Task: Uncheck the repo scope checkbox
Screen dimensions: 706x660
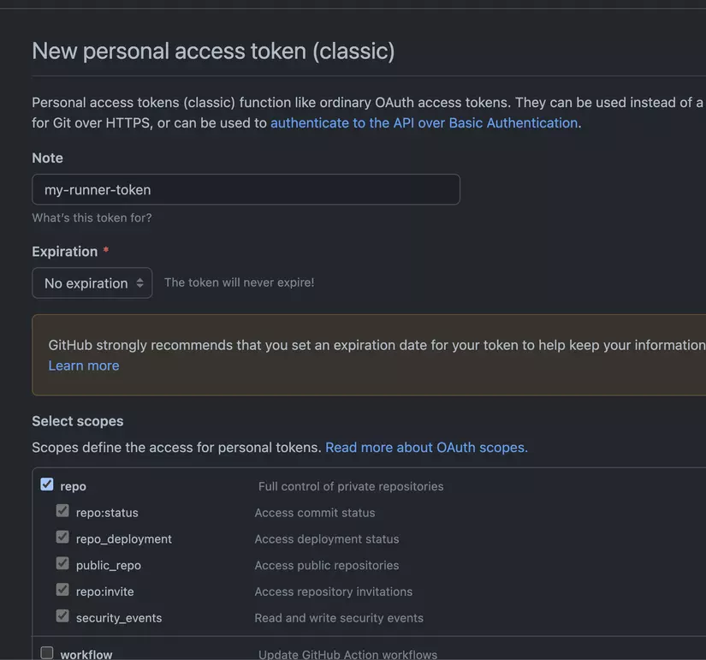Action: click(47, 483)
